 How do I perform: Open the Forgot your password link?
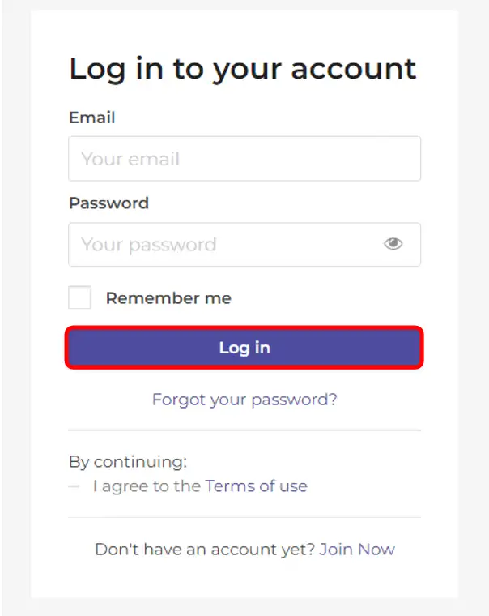244,399
